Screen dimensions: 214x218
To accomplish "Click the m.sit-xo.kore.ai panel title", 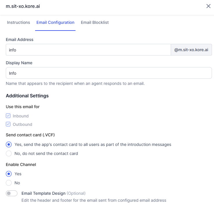I will point(23,6).
